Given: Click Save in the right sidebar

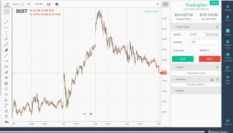Looking at the screenshot, I should (x=228, y=18).
